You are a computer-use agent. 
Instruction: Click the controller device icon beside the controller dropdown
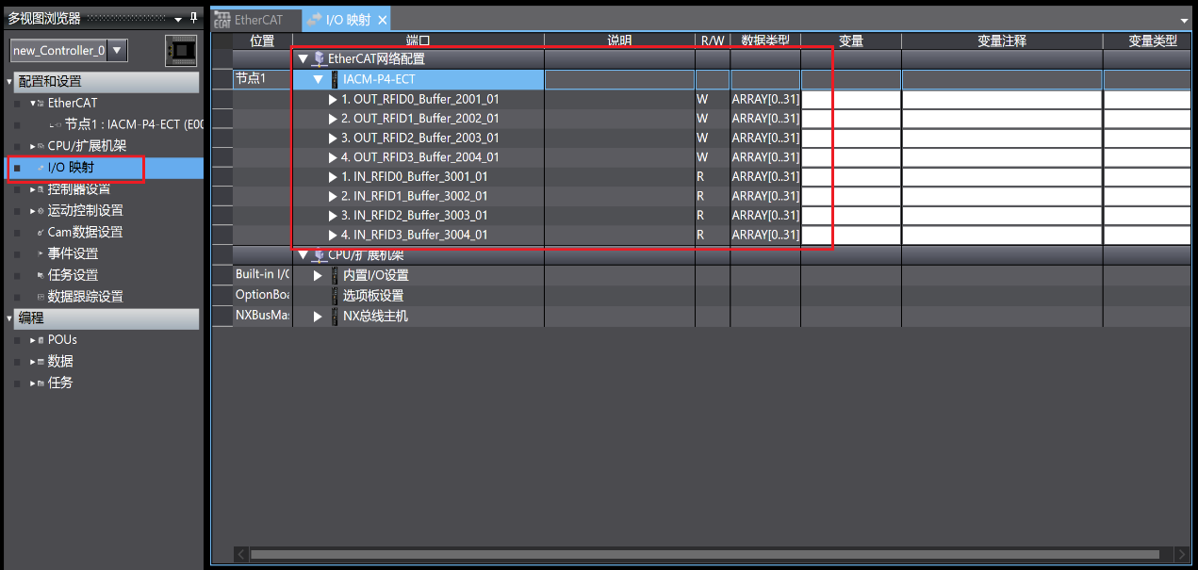click(181, 50)
